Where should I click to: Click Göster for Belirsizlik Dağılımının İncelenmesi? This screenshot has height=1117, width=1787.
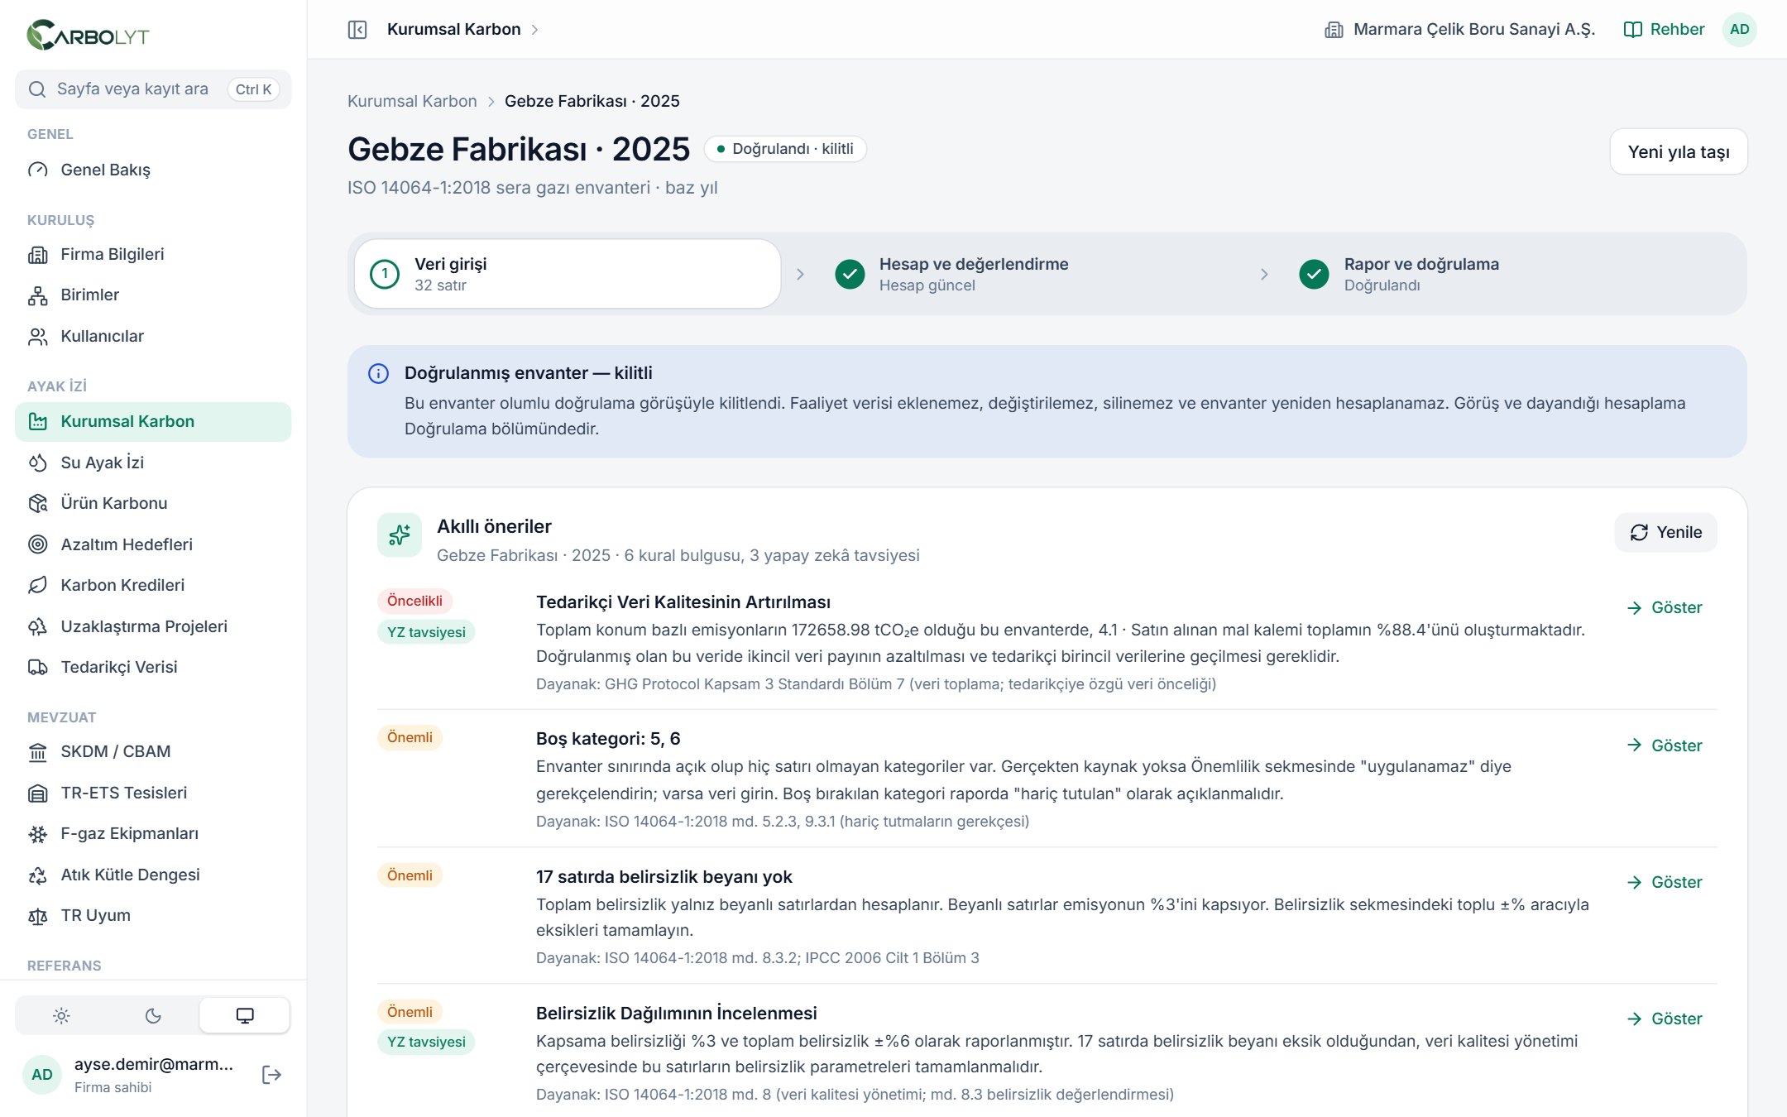click(1664, 1019)
